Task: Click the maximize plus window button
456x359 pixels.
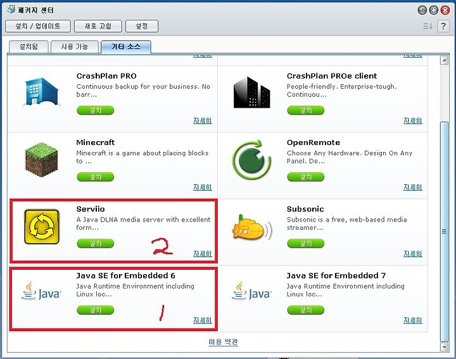Action: [434, 11]
